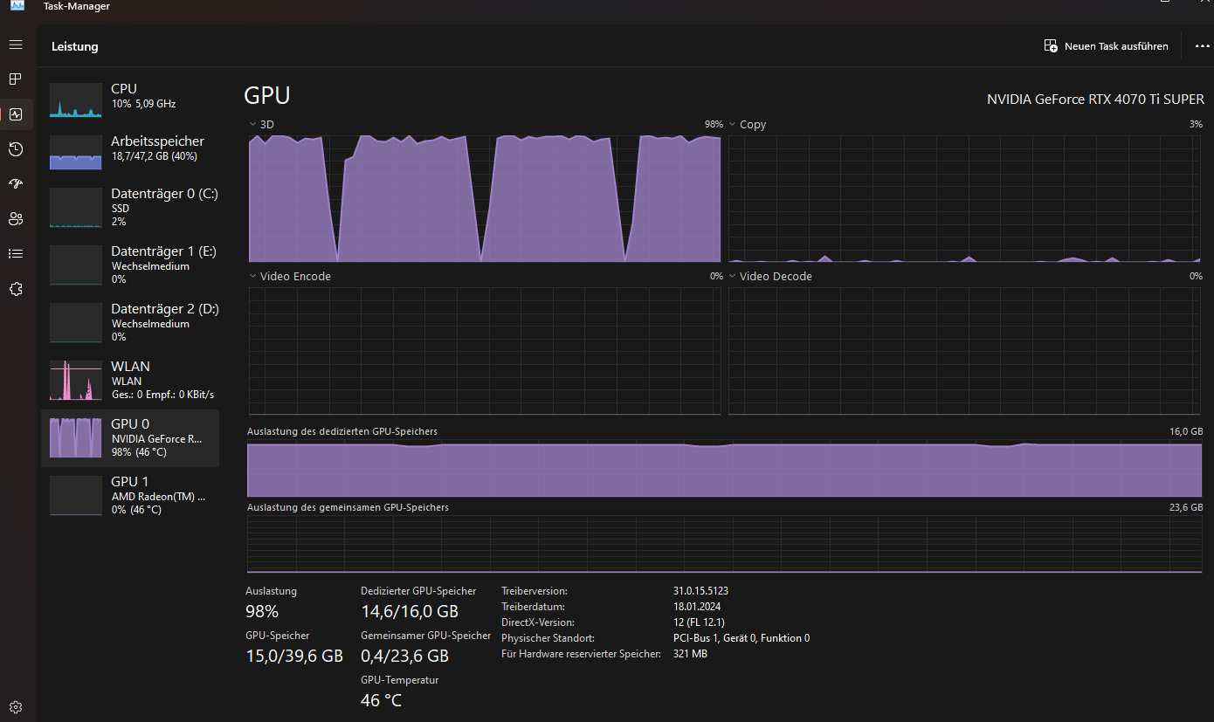The width and height of the screenshot is (1214, 722).
Task: Click the 3D usage graph
Action: pos(485,198)
